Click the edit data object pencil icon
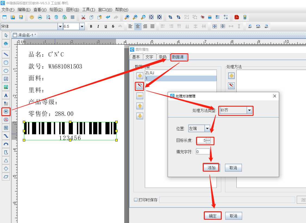 pyautogui.click(x=140, y=86)
